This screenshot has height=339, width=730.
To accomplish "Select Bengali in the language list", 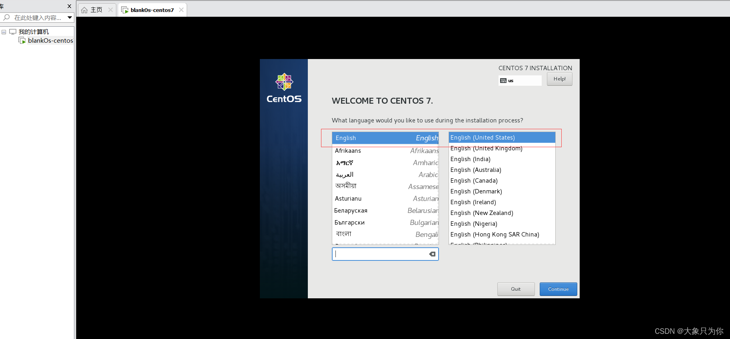I will coord(385,235).
